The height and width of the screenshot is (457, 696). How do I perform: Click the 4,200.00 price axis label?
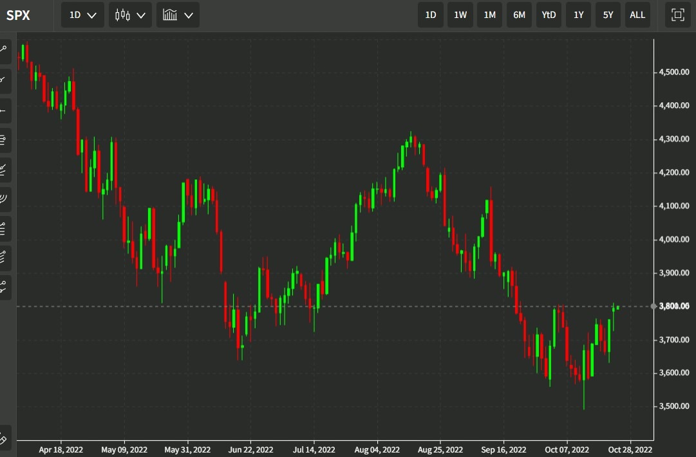coord(674,172)
